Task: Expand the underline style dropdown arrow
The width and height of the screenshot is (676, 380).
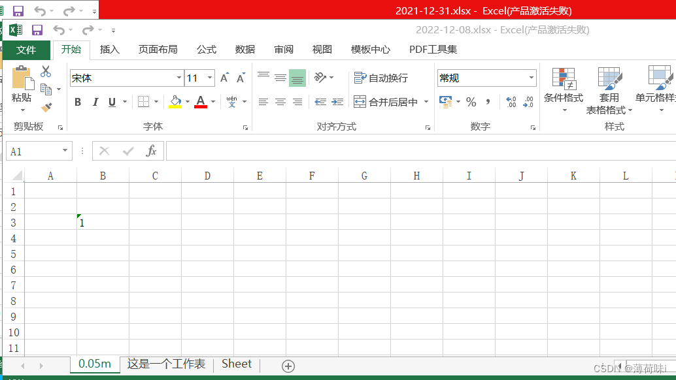Action: point(125,102)
